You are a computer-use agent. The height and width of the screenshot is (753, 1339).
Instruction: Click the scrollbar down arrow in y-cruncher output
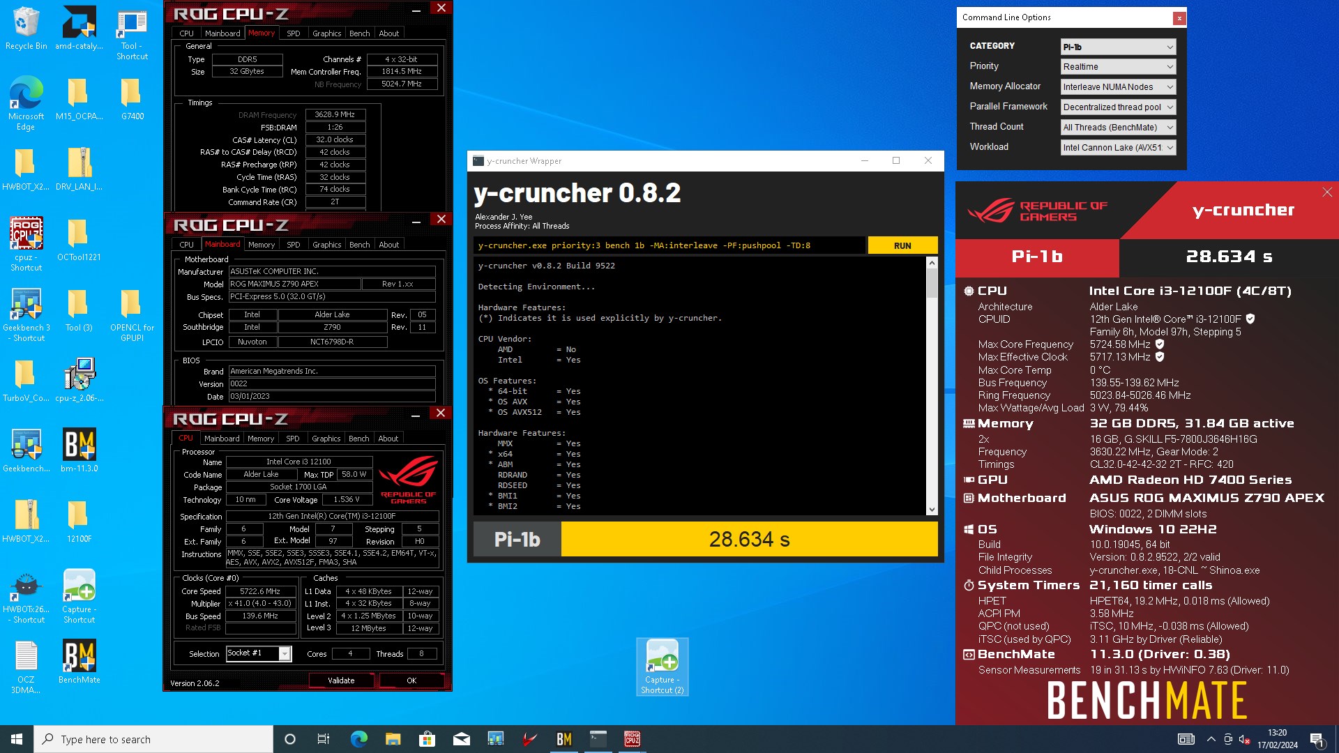pos(932,510)
